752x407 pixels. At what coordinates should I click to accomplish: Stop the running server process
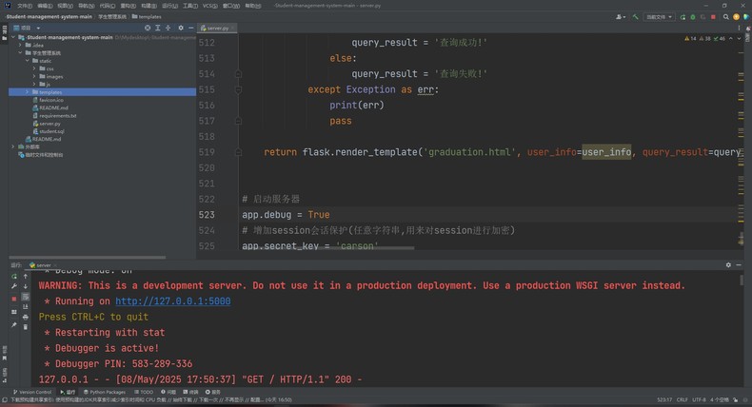(x=14, y=298)
